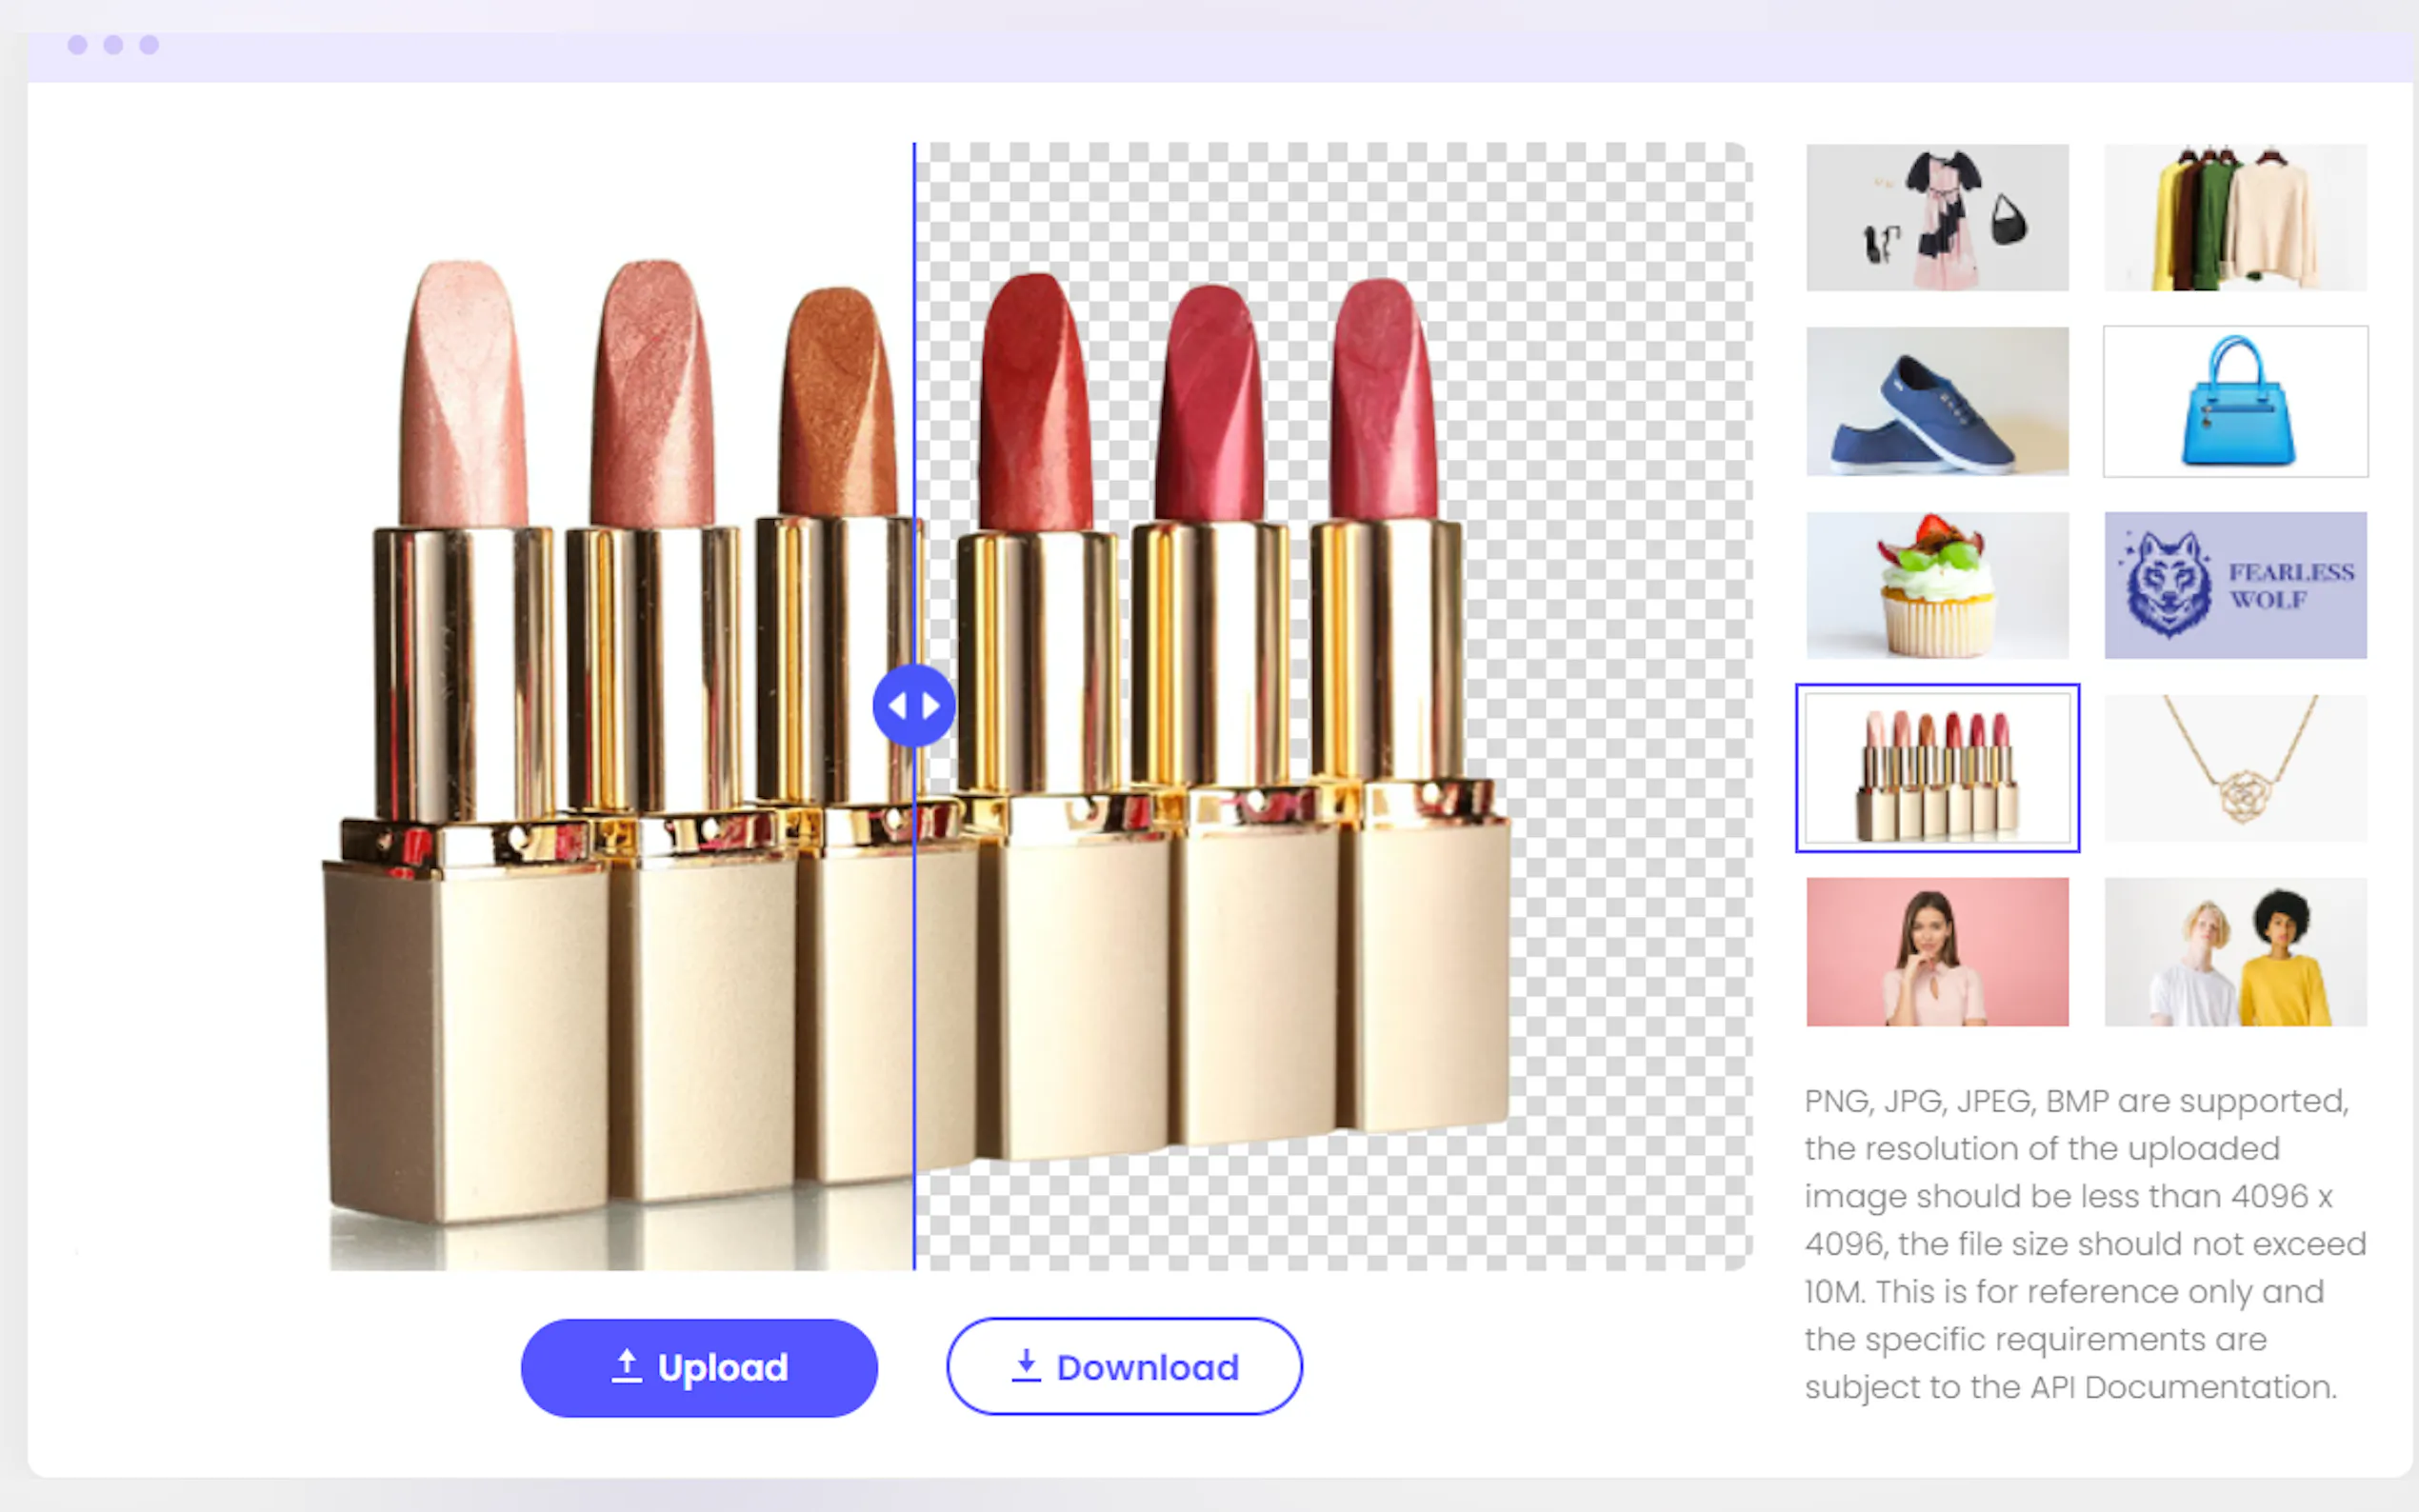Click the before/after comparison slider handle
This screenshot has width=2419, height=1512.
coord(913,706)
